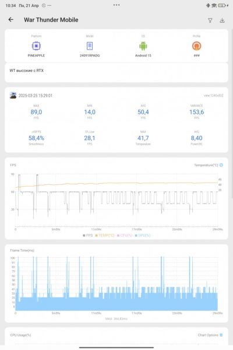233x350 pixels.
Task: Tap the 24091RPADG device model icon
Action: pos(90,46)
